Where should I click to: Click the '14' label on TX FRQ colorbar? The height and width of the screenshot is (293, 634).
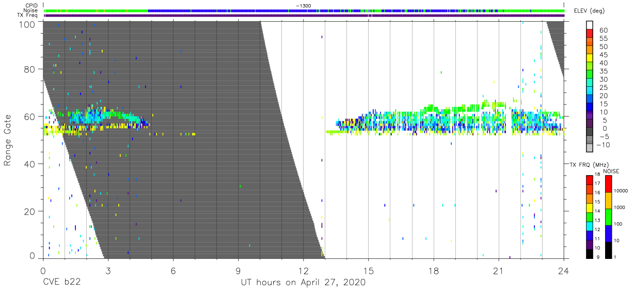pos(597,211)
